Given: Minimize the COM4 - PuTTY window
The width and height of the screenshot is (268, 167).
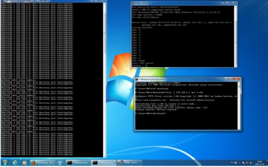Looking at the screenshot, I should (x=223, y=3).
